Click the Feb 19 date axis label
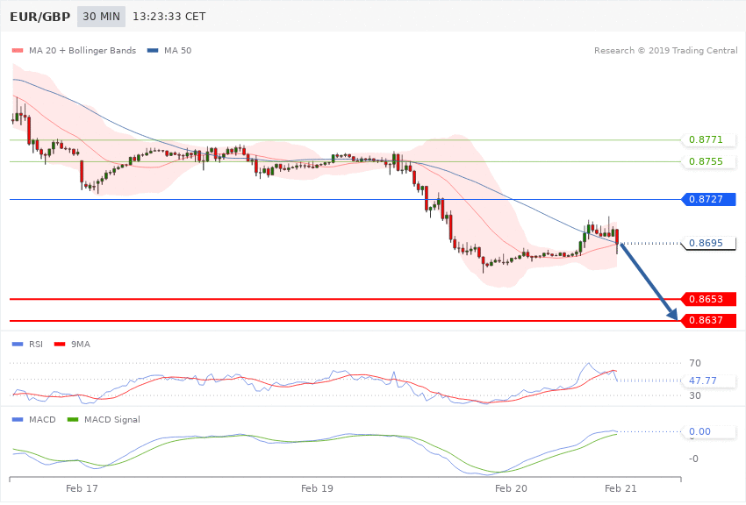The image size is (746, 505). click(x=318, y=488)
